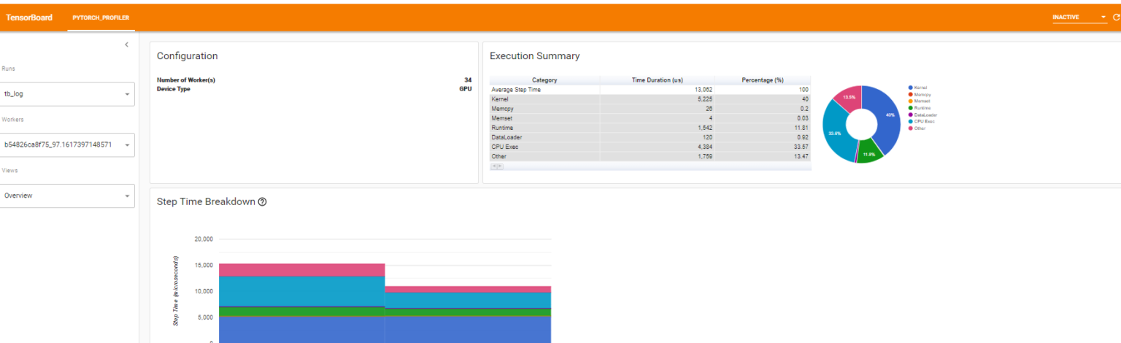
Task: Switch to the PYTORCH_PROFILER tab
Action: (x=101, y=18)
